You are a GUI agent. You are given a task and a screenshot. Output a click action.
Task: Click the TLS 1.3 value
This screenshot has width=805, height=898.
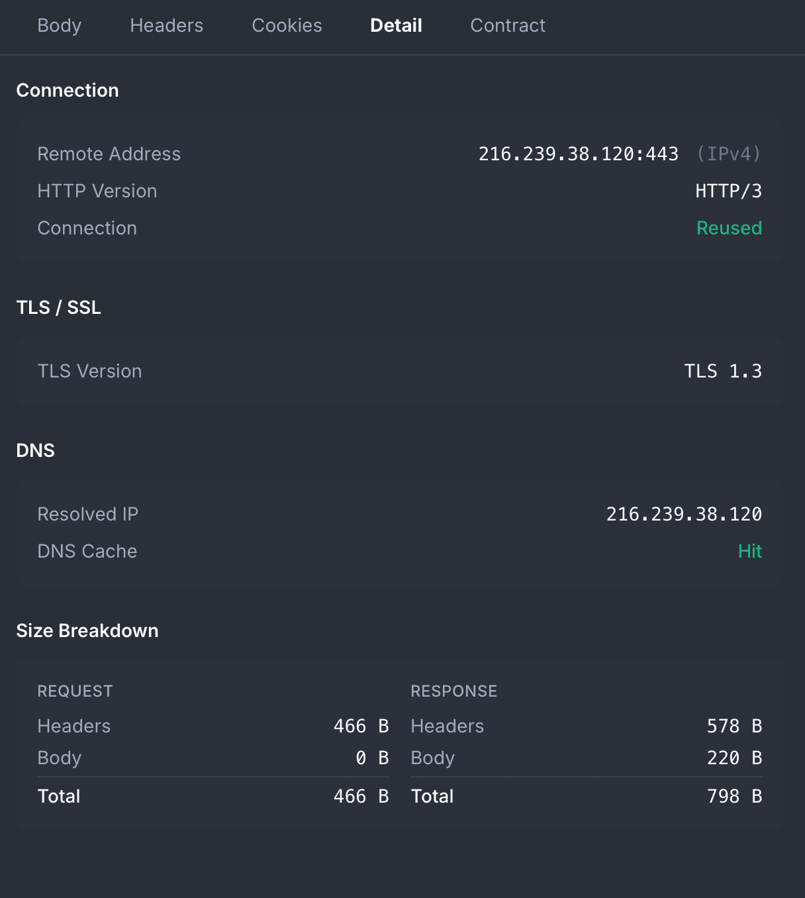coord(723,371)
